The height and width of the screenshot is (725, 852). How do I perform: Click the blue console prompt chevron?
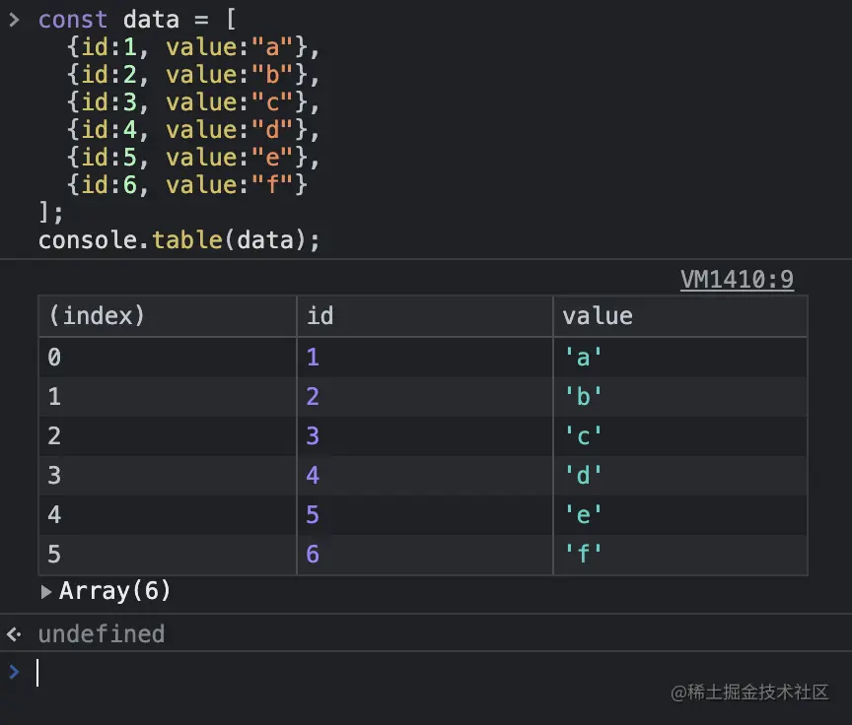(x=14, y=672)
